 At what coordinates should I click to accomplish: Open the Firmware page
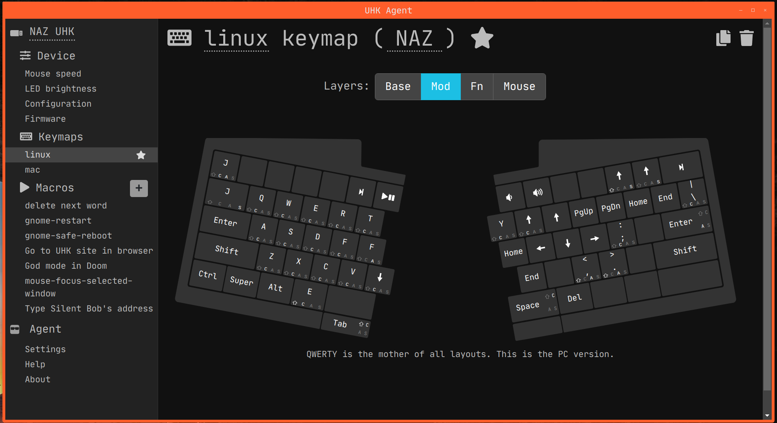click(45, 119)
